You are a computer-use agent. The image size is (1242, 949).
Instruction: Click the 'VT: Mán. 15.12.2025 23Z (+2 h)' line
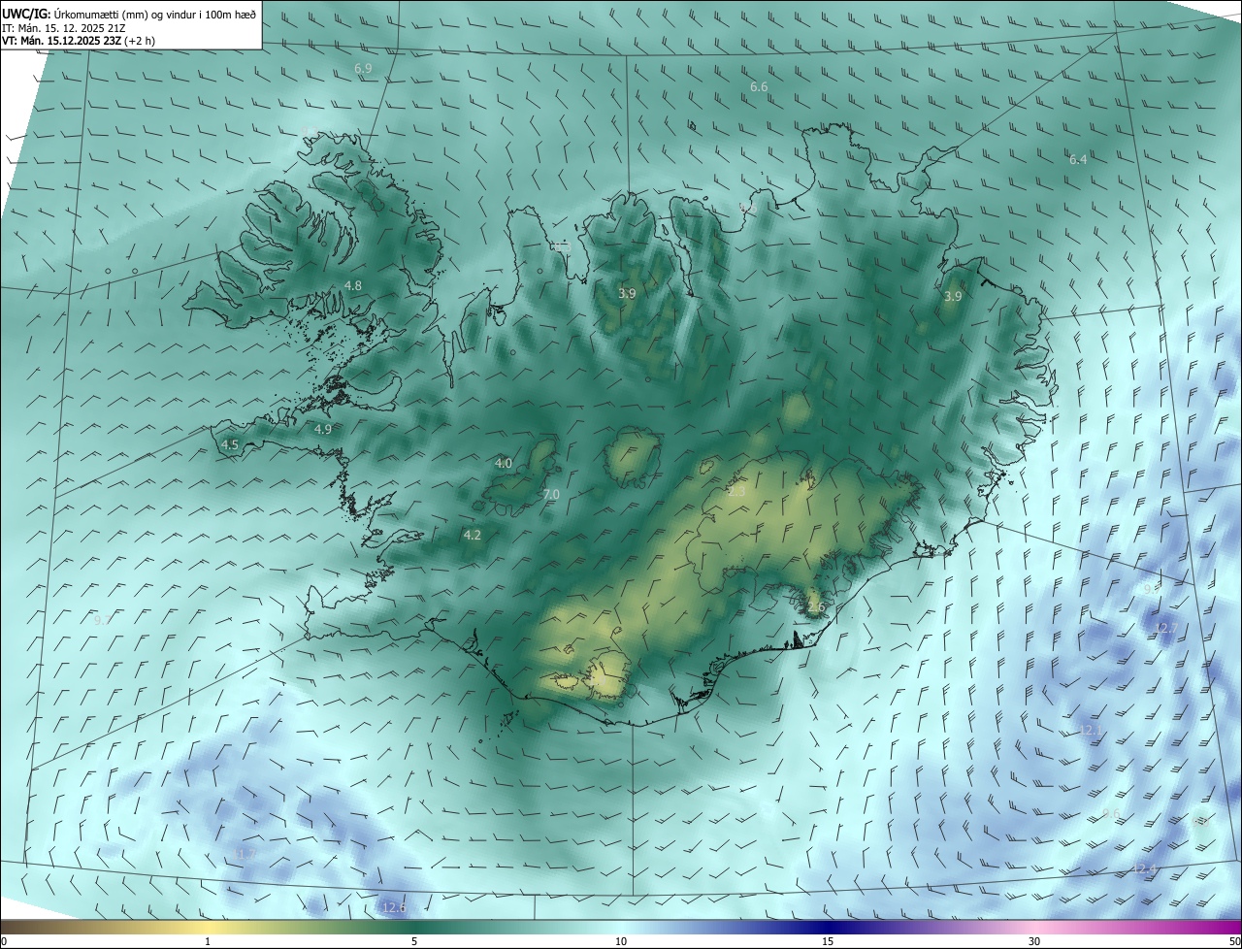tap(79, 41)
